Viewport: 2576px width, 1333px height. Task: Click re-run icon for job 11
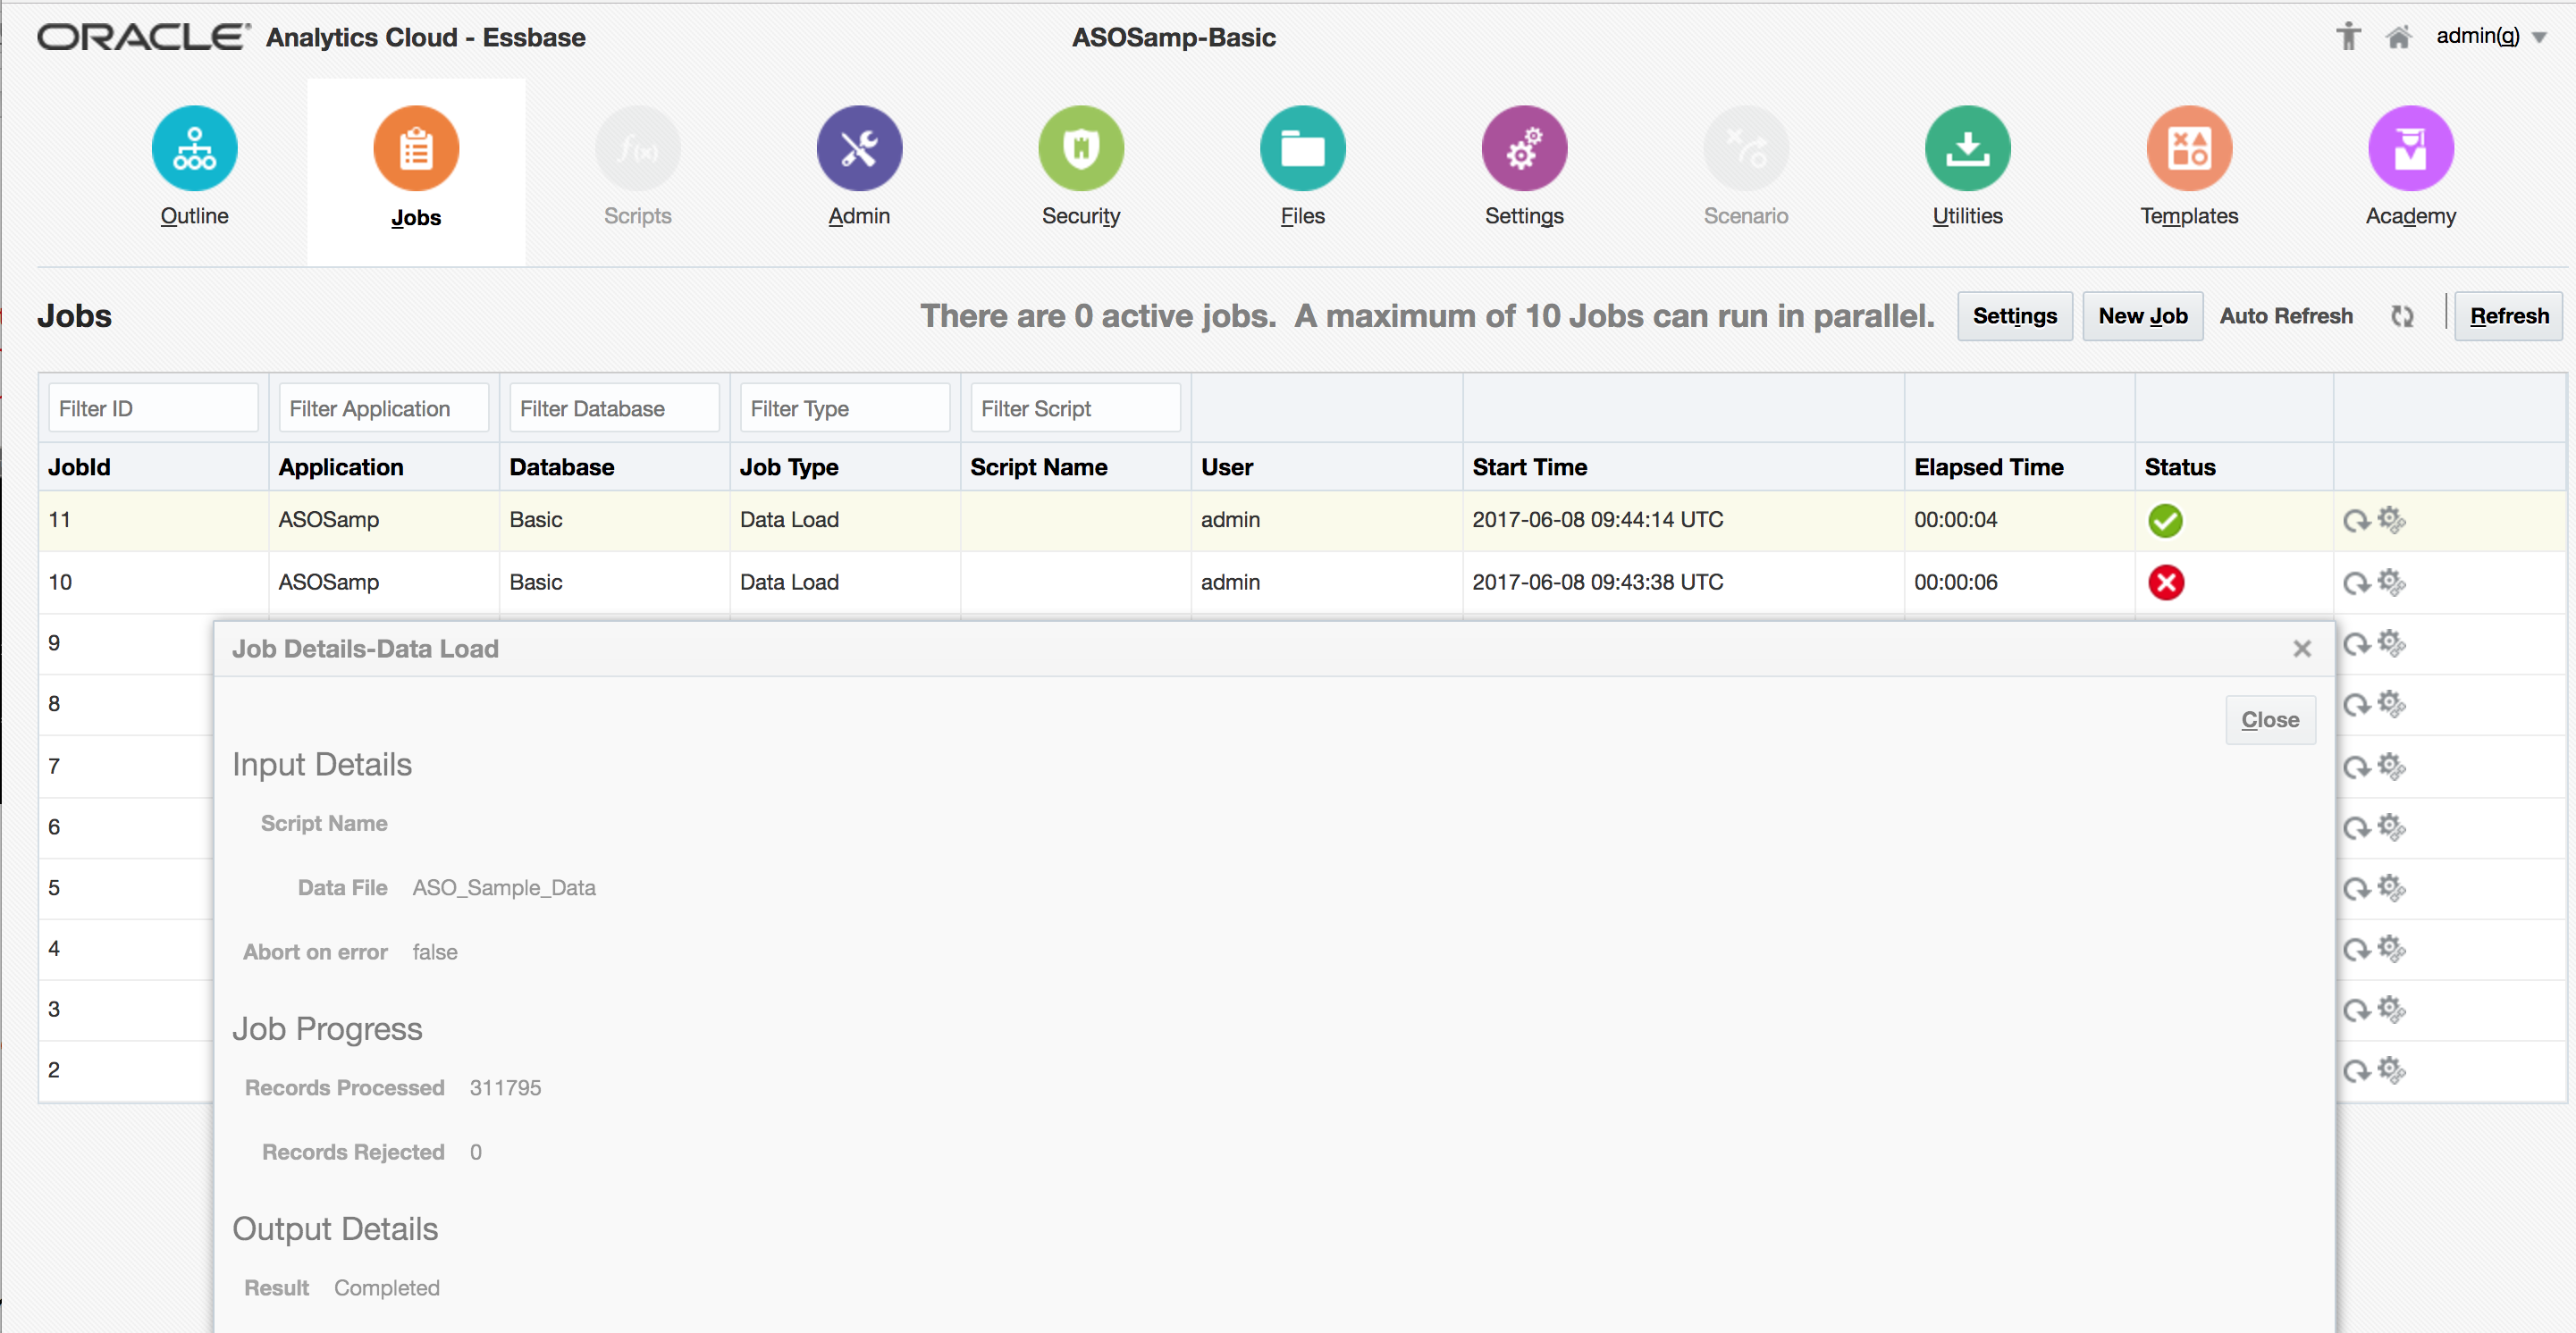[x=2355, y=521]
